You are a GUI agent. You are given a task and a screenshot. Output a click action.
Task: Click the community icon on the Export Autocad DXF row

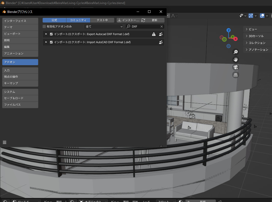tap(161, 34)
